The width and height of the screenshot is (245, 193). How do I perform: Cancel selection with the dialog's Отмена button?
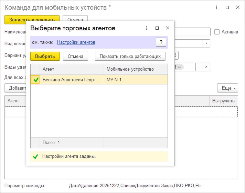tap(75, 56)
